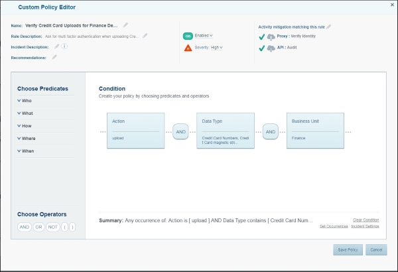Click the orange severity warning icon
Screen dimensions: 398x272
pos(188,48)
